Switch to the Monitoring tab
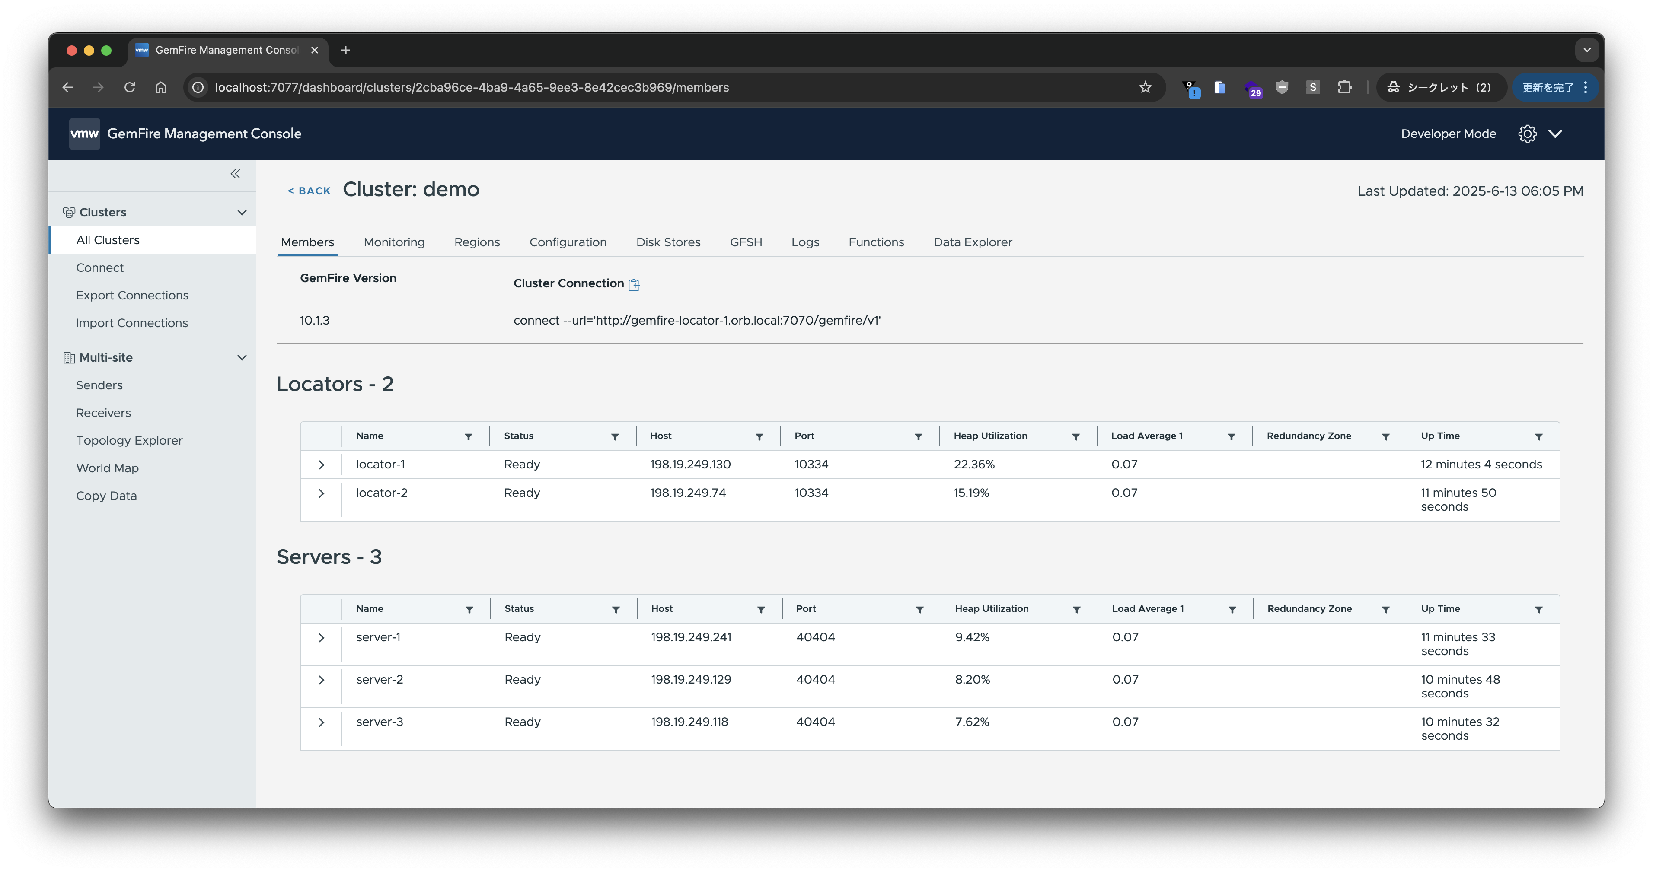1653x872 pixels. click(394, 242)
